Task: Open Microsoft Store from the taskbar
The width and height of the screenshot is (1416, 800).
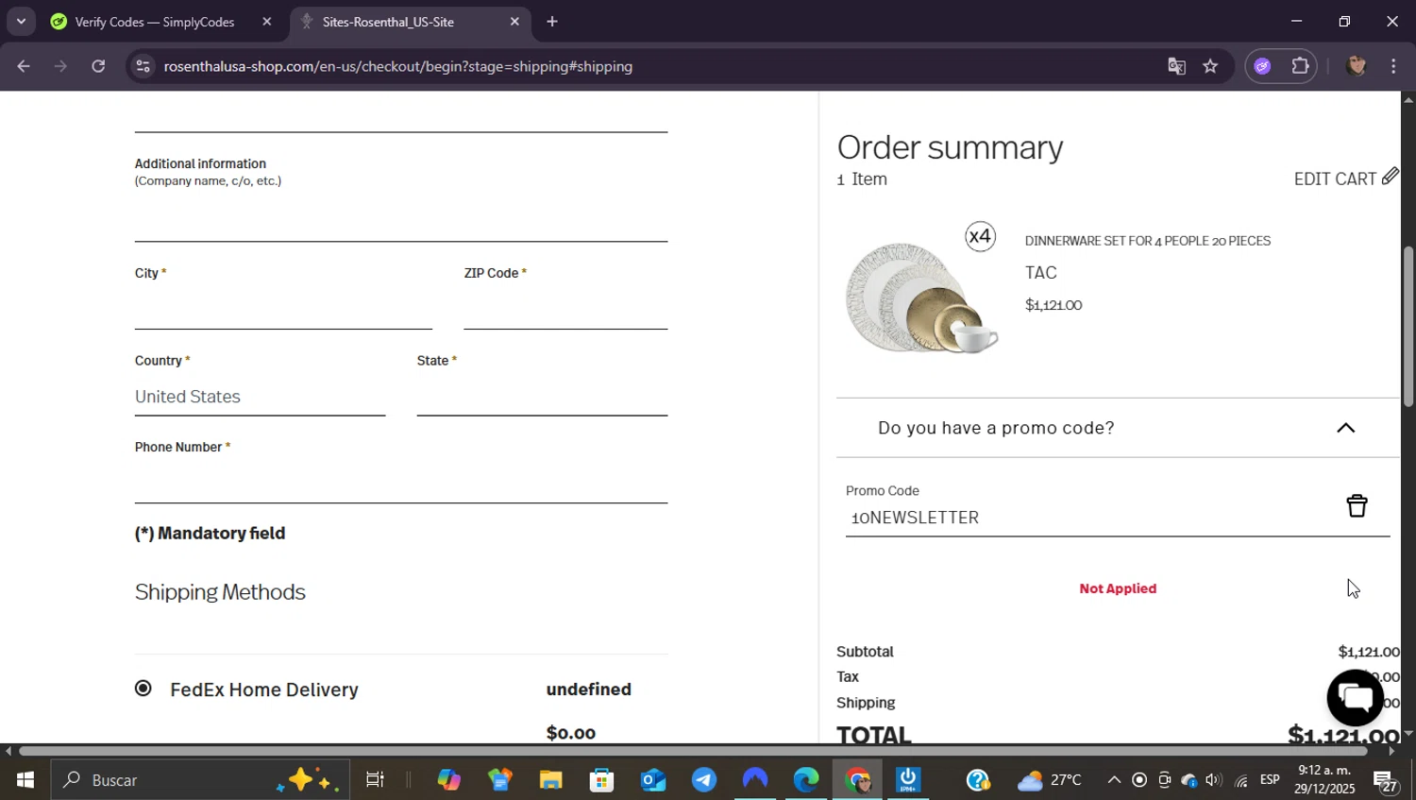Action: point(601,780)
